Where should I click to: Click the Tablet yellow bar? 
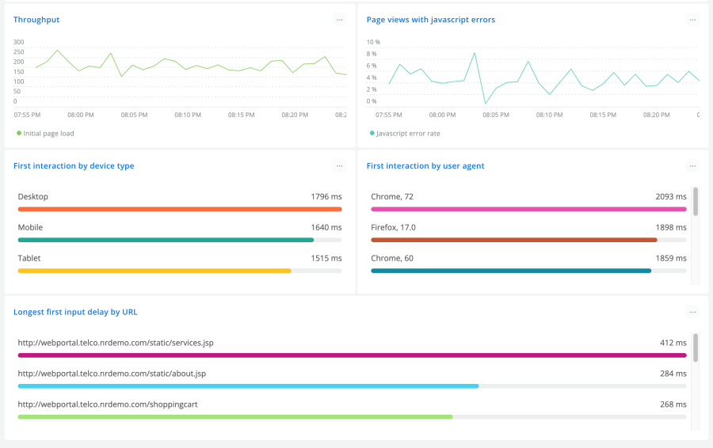tap(154, 271)
